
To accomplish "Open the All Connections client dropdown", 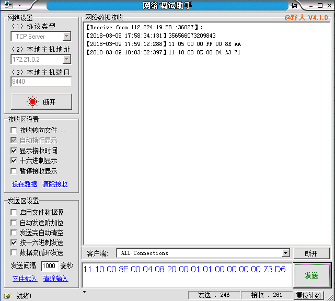I will click(286, 253).
